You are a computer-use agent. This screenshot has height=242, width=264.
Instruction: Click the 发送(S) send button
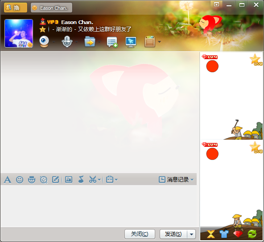pyautogui.click(x=173, y=234)
